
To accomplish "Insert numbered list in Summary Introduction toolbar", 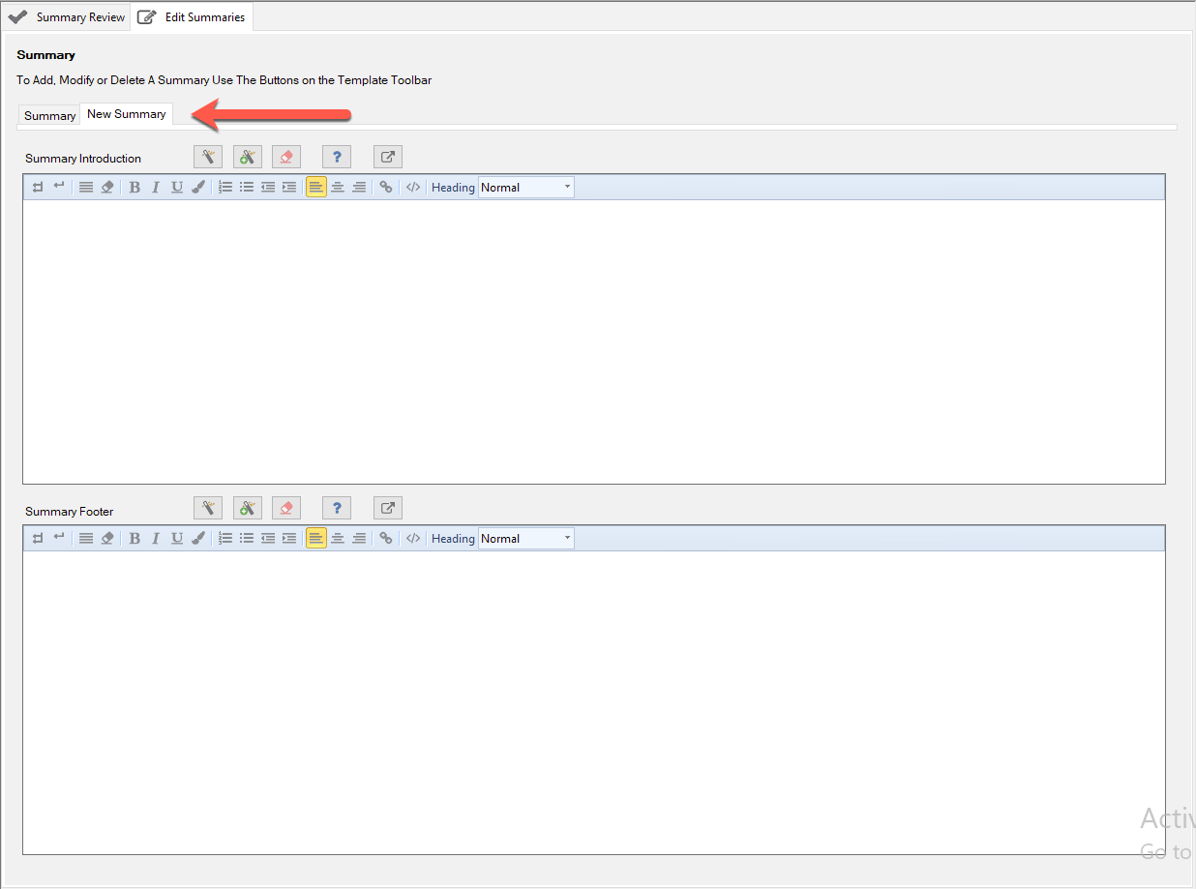I will click(x=225, y=188).
